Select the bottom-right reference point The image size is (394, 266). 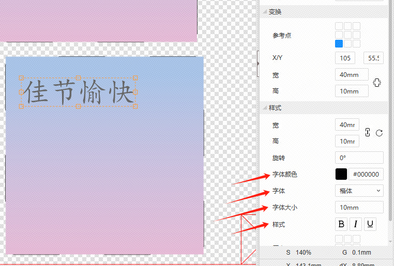[356, 44]
